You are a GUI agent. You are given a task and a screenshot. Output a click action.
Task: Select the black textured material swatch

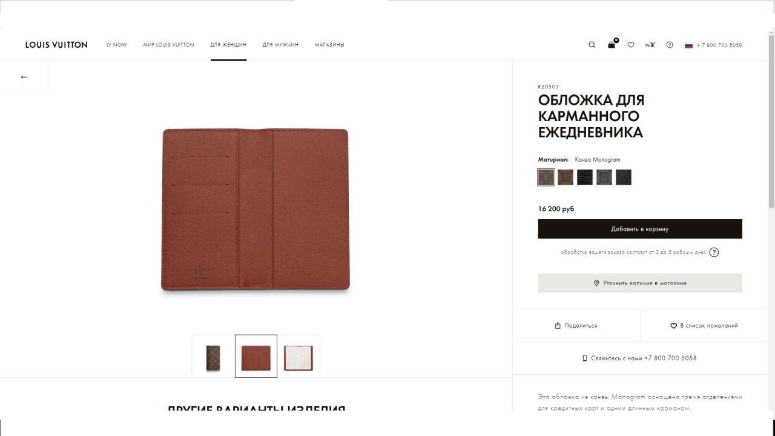(x=585, y=177)
